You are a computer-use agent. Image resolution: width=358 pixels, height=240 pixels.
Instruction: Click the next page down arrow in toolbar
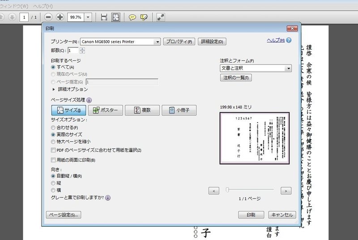click(x=12, y=17)
